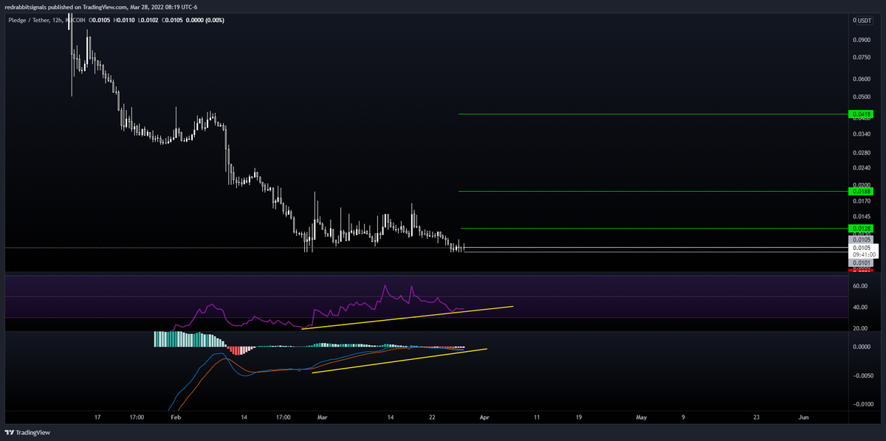The height and width of the screenshot is (441, 886).
Task: Click the green line at the 0.0188 level
Action: click(653, 191)
